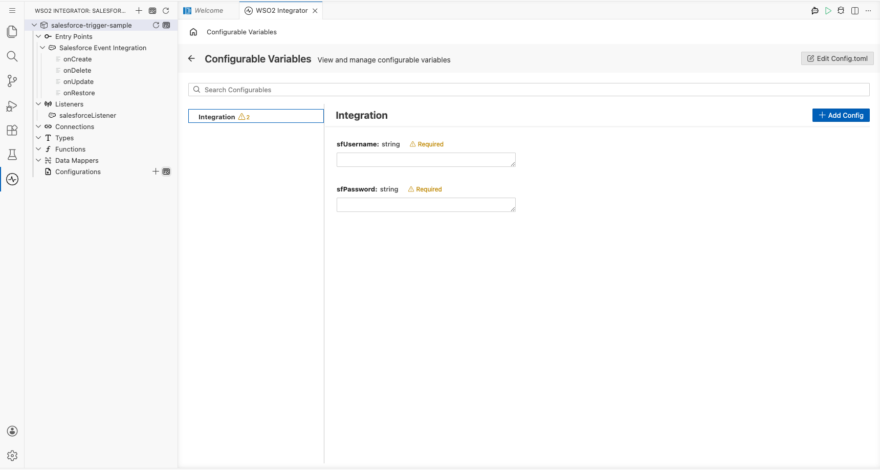Switch to the Welcome tab
The width and height of the screenshot is (880, 470).
[x=209, y=11]
